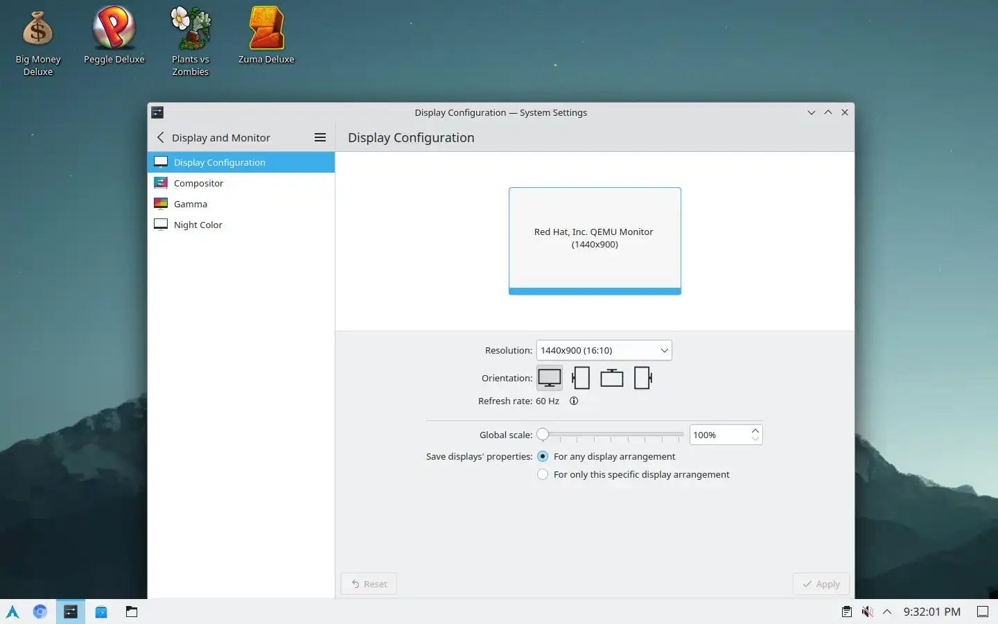This screenshot has width=998, height=624.
Task: Rotate display 90 degrees left orientation
Action: 581,378
